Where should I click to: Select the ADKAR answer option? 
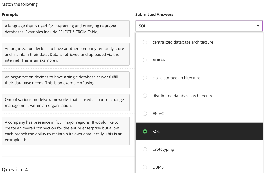[145, 60]
